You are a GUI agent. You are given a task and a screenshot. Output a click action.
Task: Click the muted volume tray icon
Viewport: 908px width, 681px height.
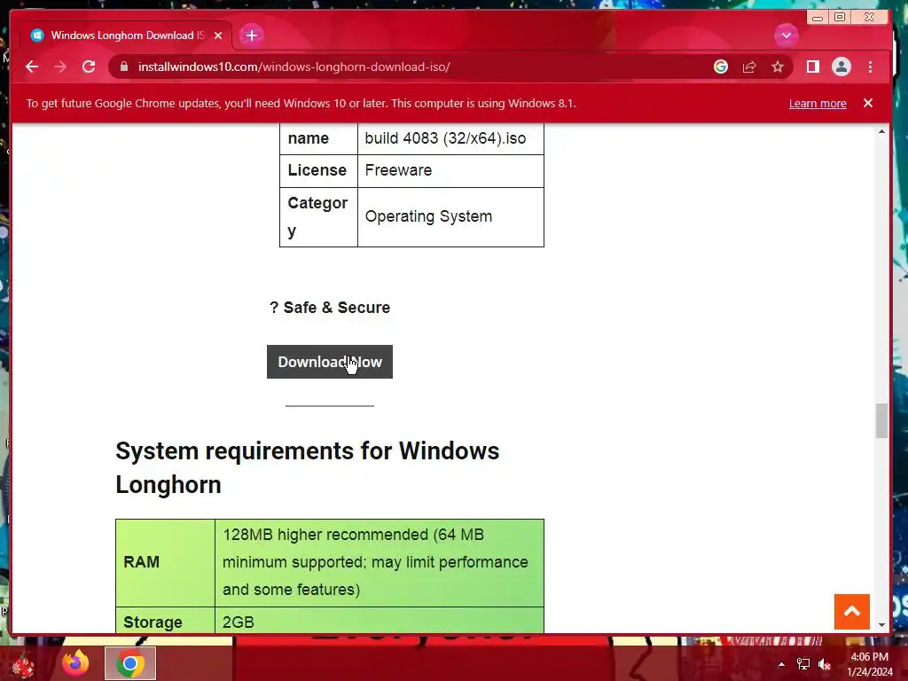pyautogui.click(x=825, y=664)
